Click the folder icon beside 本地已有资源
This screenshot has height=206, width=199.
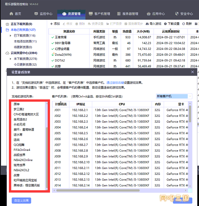7,30
